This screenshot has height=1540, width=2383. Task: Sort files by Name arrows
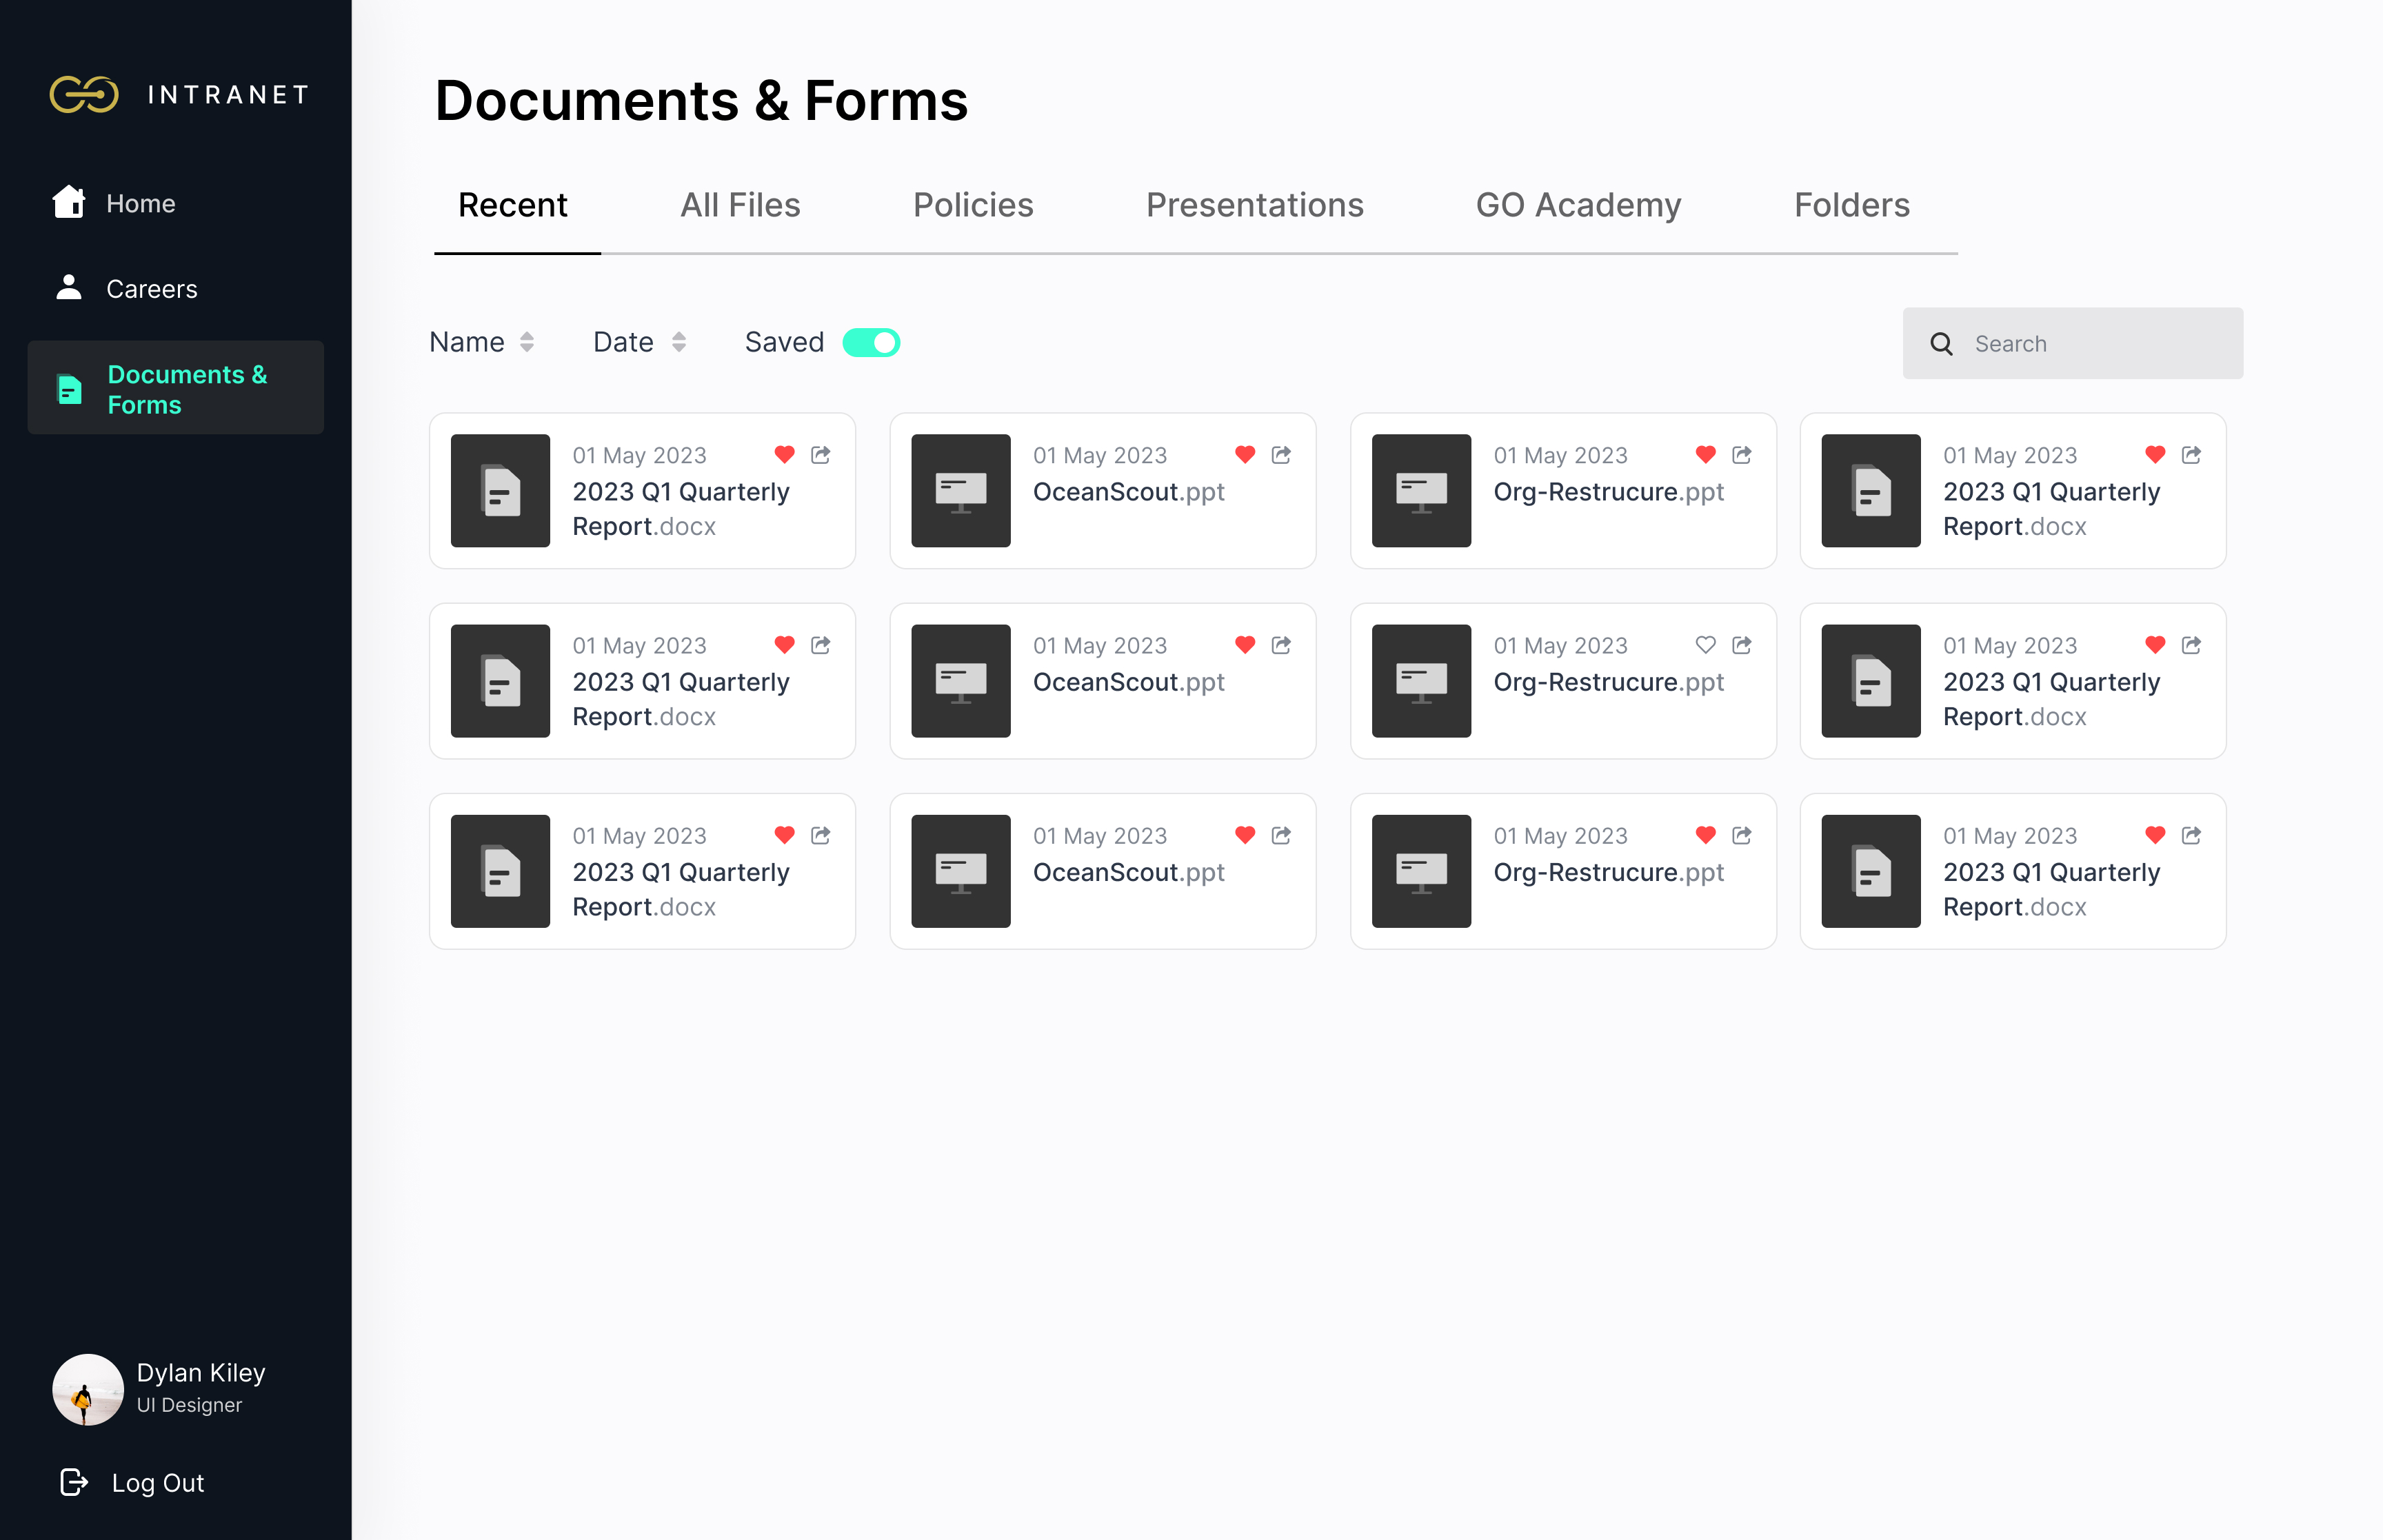(527, 343)
